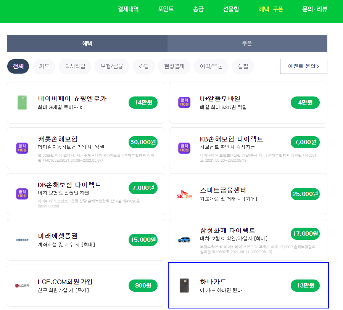The height and width of the screenshot is (310, 343).
Task: Click the text '내차 보험료 산출만 하면'
Action: coord(63,193)
